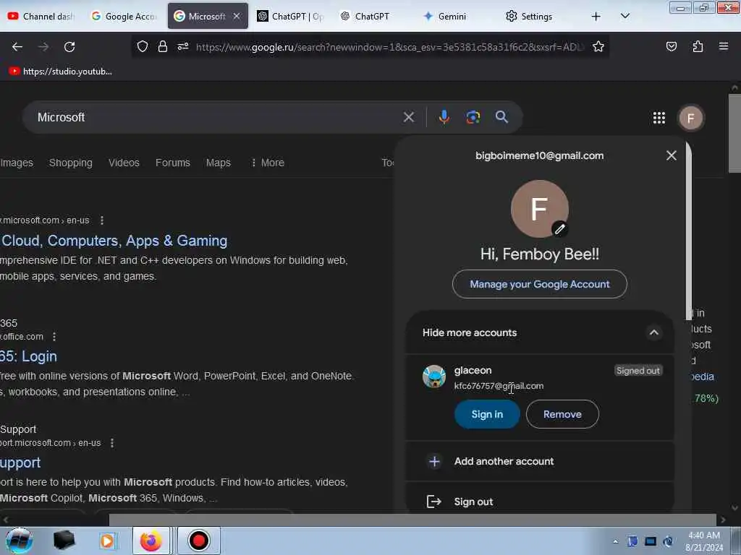Open Firefox from the taskbar
This screenshot has height=555, width=741.
click(151, 541)
